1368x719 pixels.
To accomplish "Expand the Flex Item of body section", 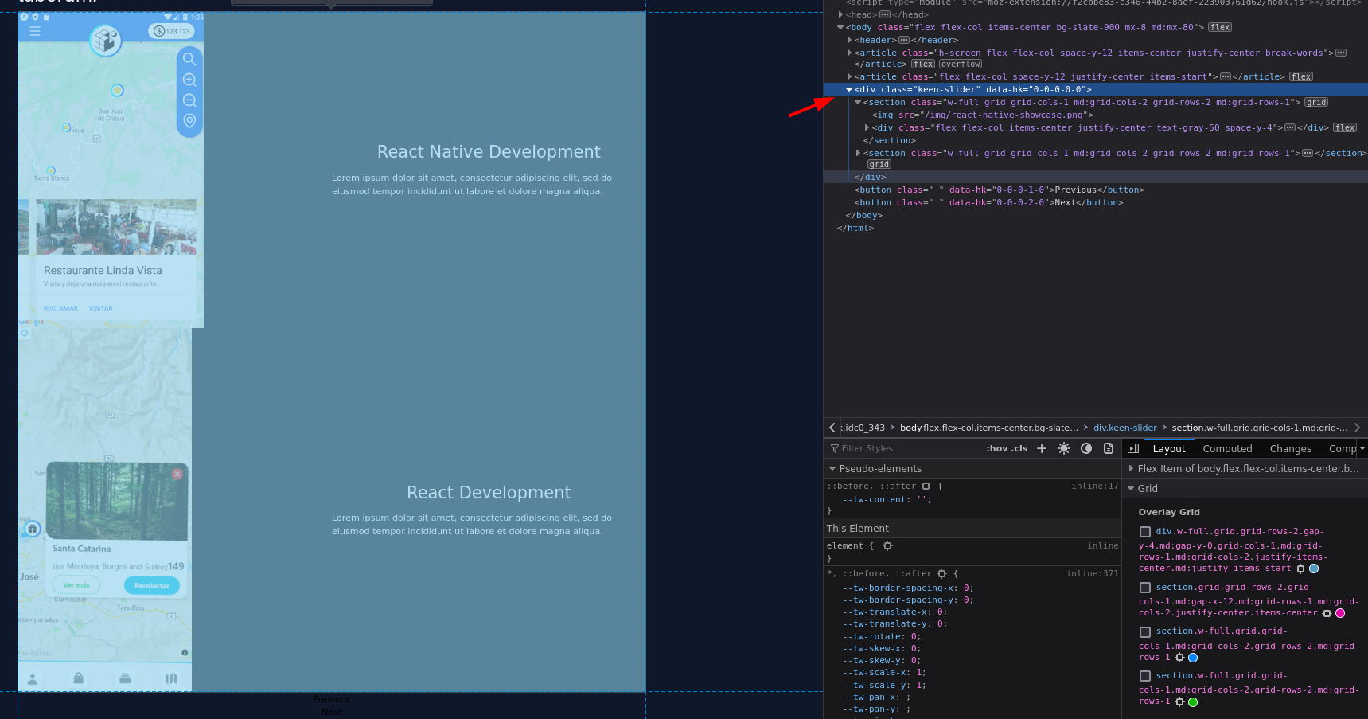I will (1131, 469).
